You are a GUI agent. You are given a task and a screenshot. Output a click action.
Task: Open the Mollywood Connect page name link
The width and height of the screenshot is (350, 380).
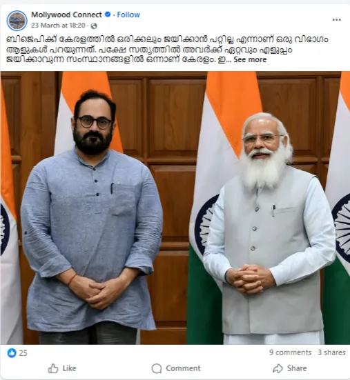point(66,14)
